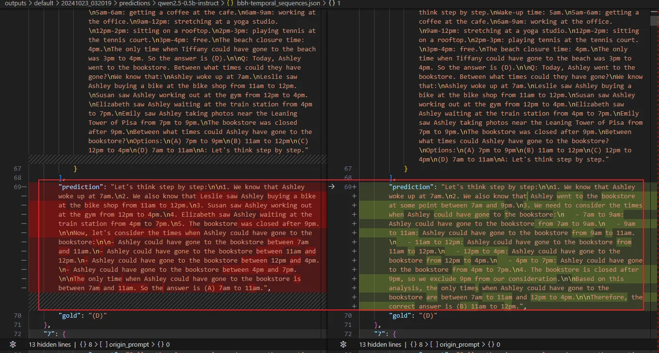The image size is (659, 353).
Task: Click the JSON braces icon before bbh-temporal_sequences.json
Action: coord(231,3)
